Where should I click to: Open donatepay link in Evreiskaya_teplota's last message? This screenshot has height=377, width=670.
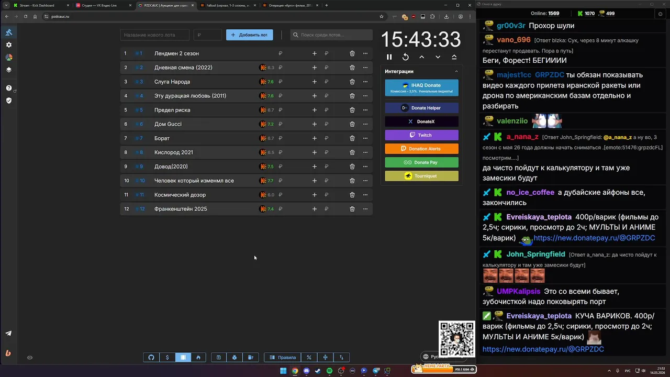coord(543,349)
